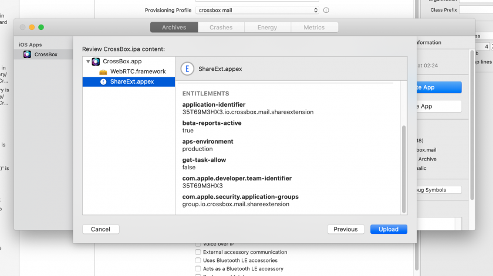493x276 pixels.
Task: Switch to the Energy tab
Action: point(267,28)
